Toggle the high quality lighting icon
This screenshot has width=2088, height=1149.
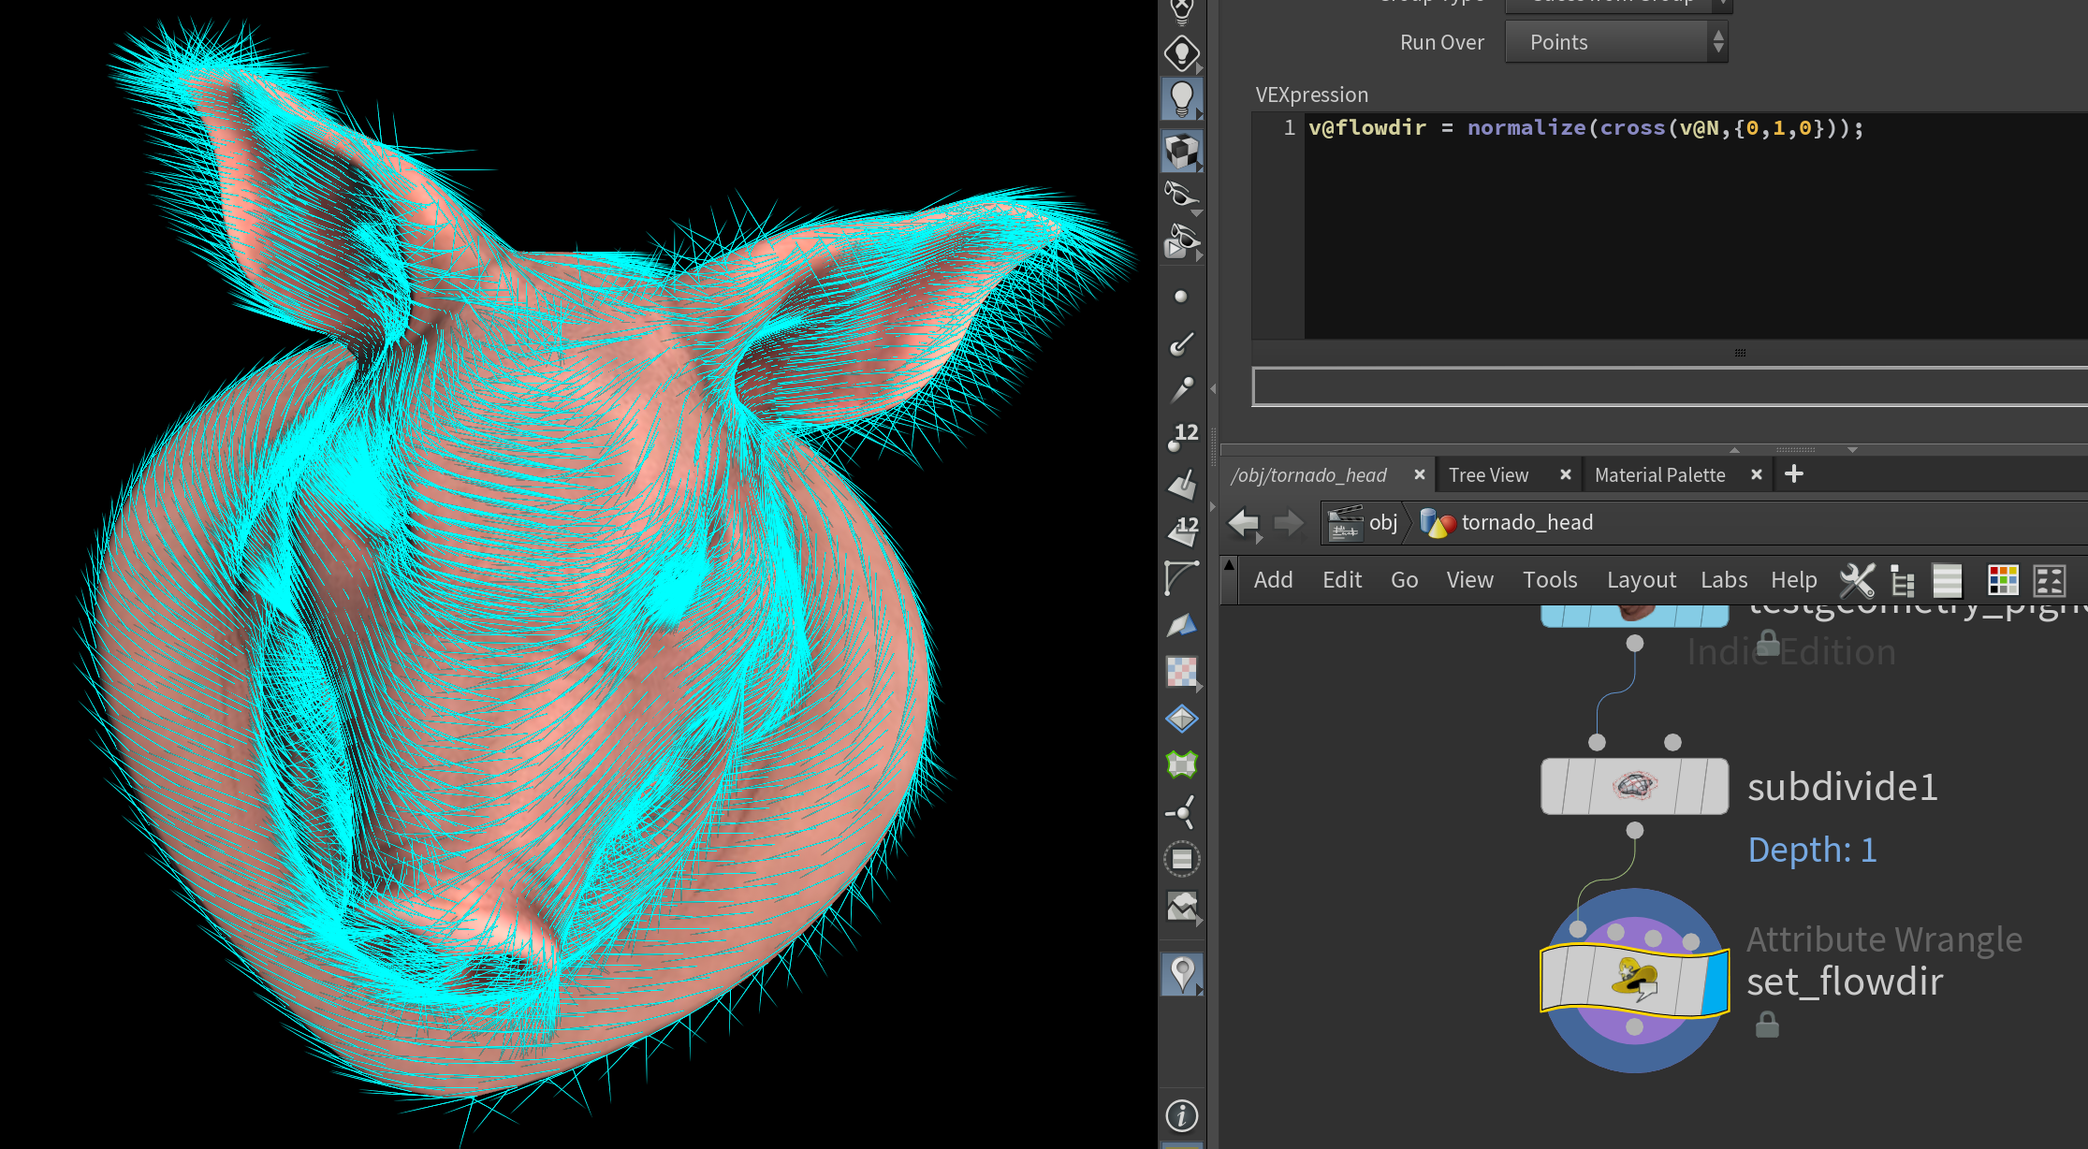[1181, 52]
